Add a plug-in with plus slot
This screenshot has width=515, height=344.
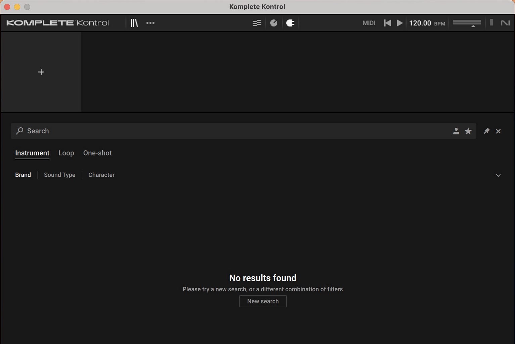41,72
